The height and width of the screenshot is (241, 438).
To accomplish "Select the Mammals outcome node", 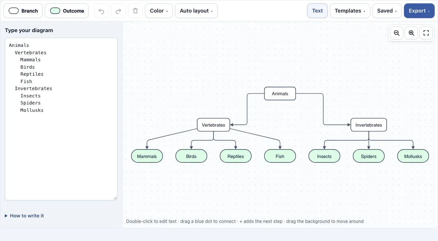I will pos(147,156).
